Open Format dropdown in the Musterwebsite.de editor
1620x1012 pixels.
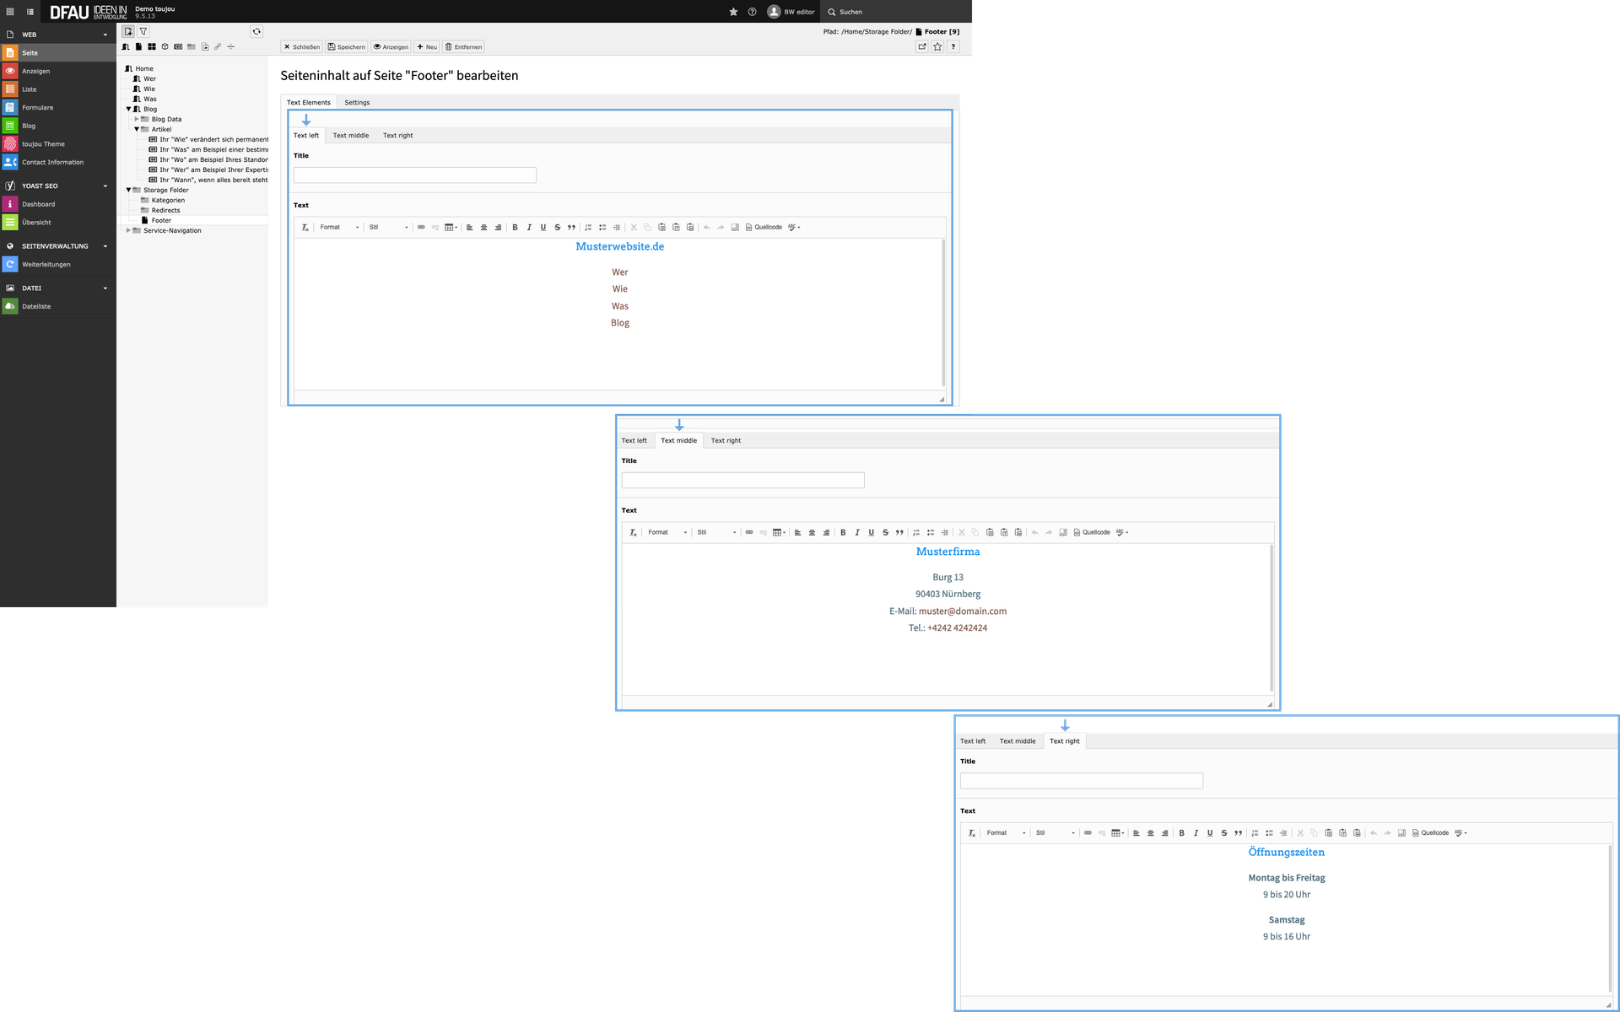click(x=339, y=228)
